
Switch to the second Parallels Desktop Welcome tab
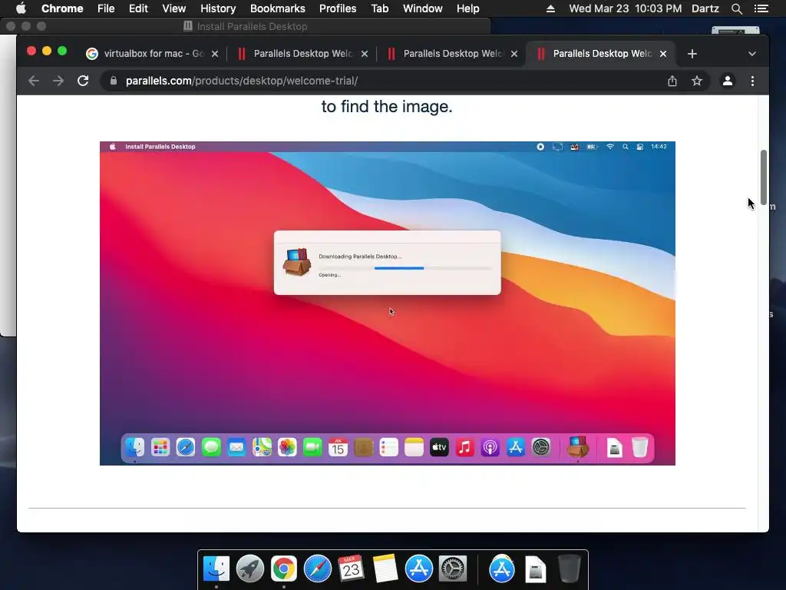point(452,54)
